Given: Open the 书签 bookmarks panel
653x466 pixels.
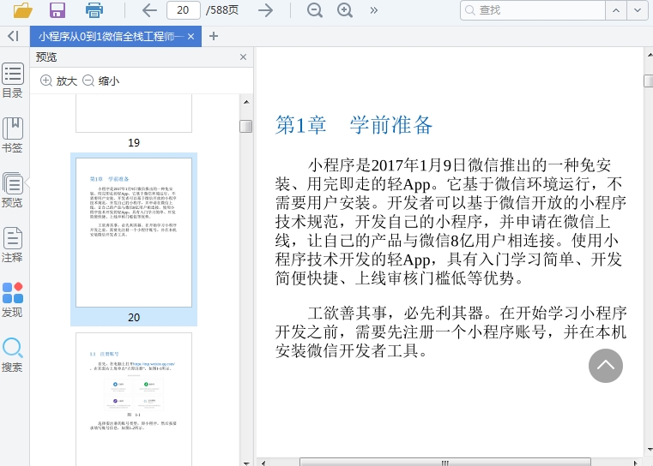Looking at the screenshot, I should tap(13, 135).
